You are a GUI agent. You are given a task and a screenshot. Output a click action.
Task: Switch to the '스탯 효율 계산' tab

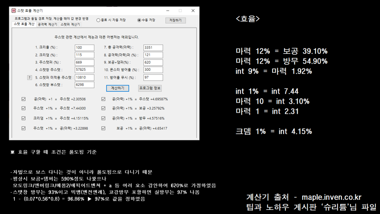pos(24,24)
